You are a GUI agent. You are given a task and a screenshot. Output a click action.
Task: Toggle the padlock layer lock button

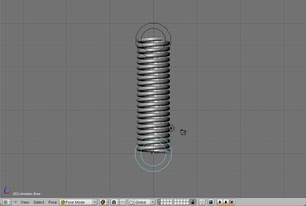pos(193,202)
